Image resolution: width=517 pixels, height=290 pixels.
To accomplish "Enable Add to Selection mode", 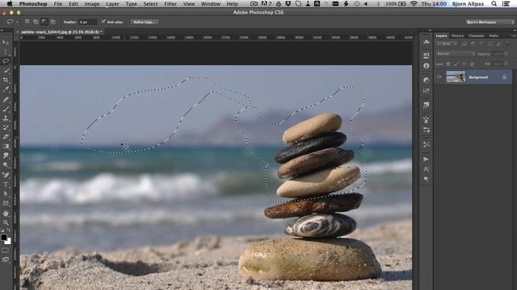I will pyautogui.click(x=36, y=22).
